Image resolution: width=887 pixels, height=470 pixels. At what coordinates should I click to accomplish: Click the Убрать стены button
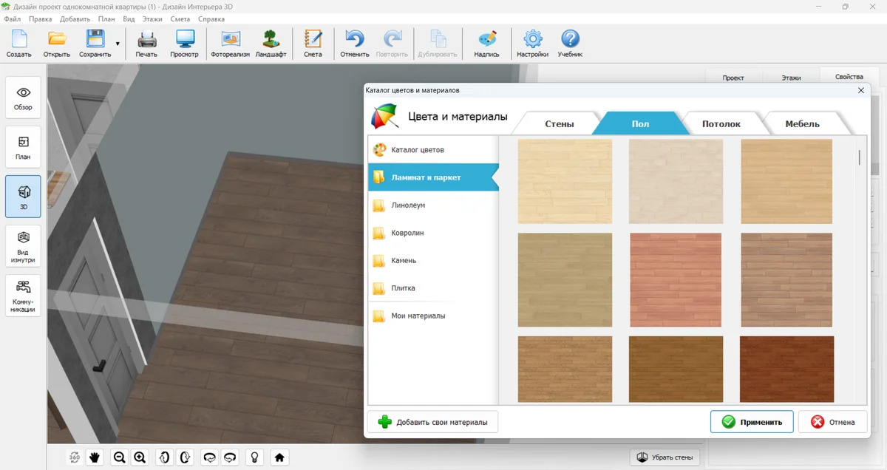[x=665, y=457]
